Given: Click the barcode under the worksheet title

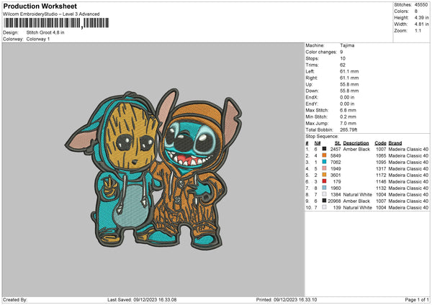Looking at the screenshot, I should (56, 23).
